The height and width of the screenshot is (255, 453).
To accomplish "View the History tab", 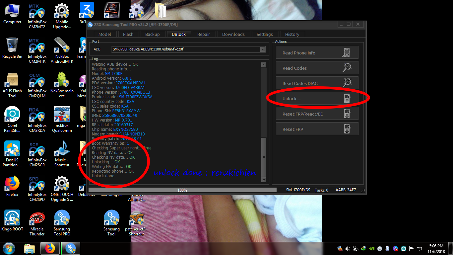I will pyautogui.click(x=292, y=34).
